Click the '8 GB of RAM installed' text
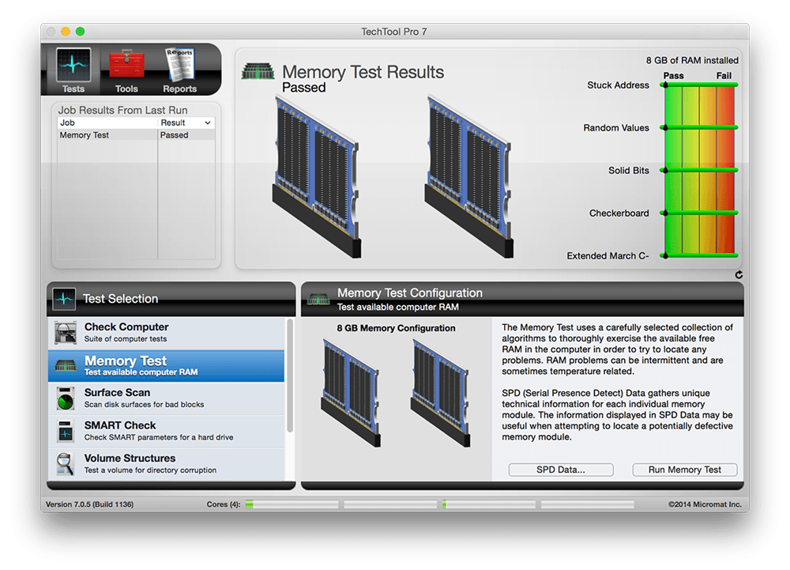This screenshot has width=790, height=570. click(x=692, y=60)
